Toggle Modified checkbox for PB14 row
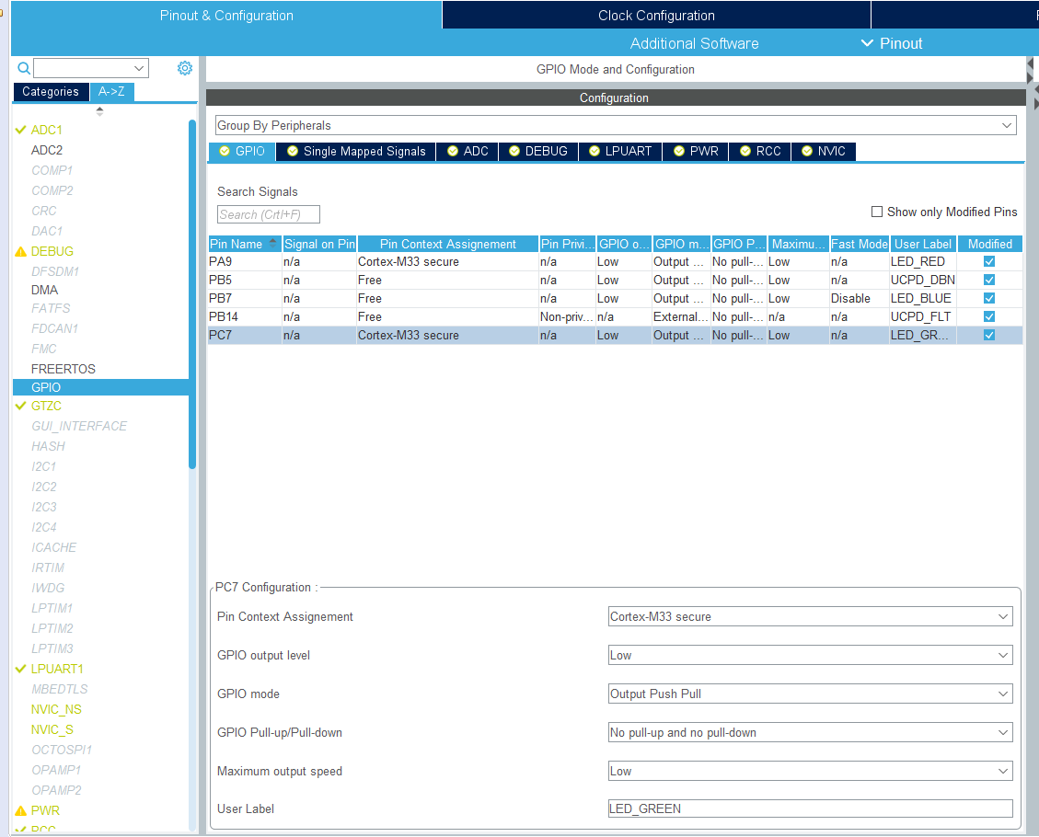The image size is (1039, 837). pyautogui.click(x=989, y=316)
